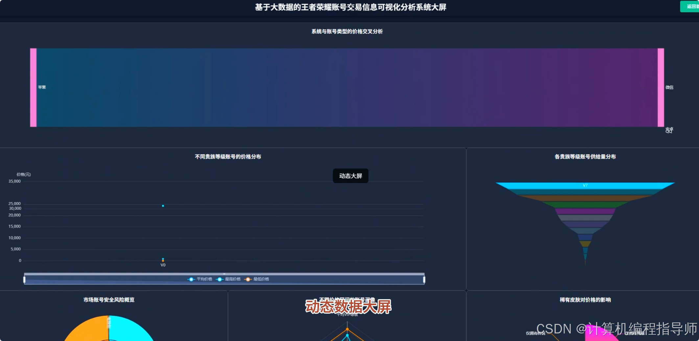Click the 各贵族等级账号供给量分布 chart title
Image resolution: width=699 pixels, height=341 pixels.
pos(585,157)
